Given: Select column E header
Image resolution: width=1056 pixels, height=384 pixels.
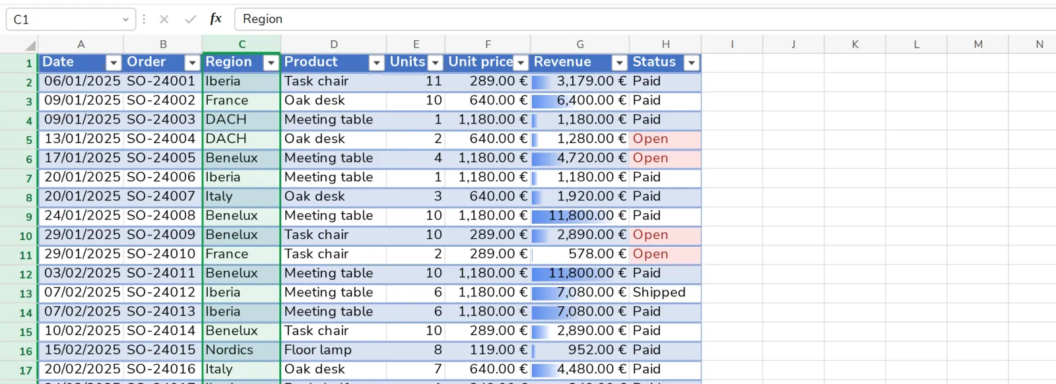Looking at the screenshot, I should (x=416, y=44).
